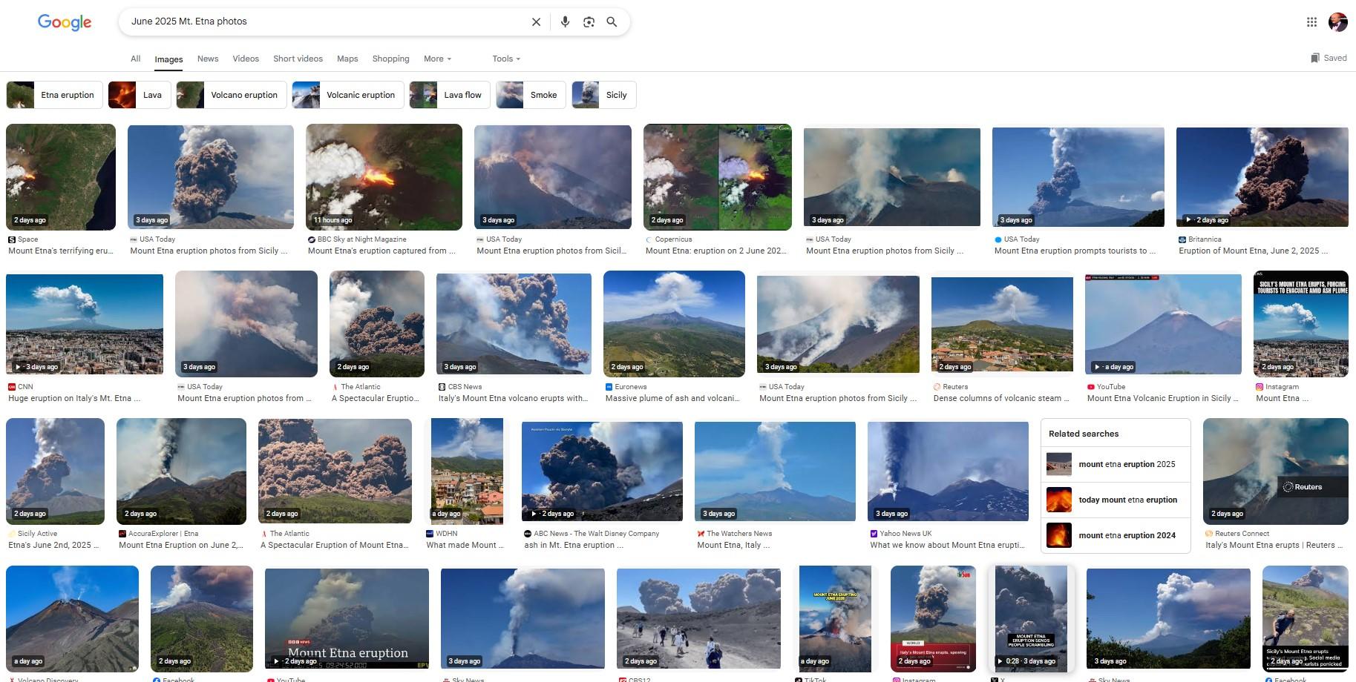Open the Google account profile avatar
1356x682 pixels.
point(1337,21)
